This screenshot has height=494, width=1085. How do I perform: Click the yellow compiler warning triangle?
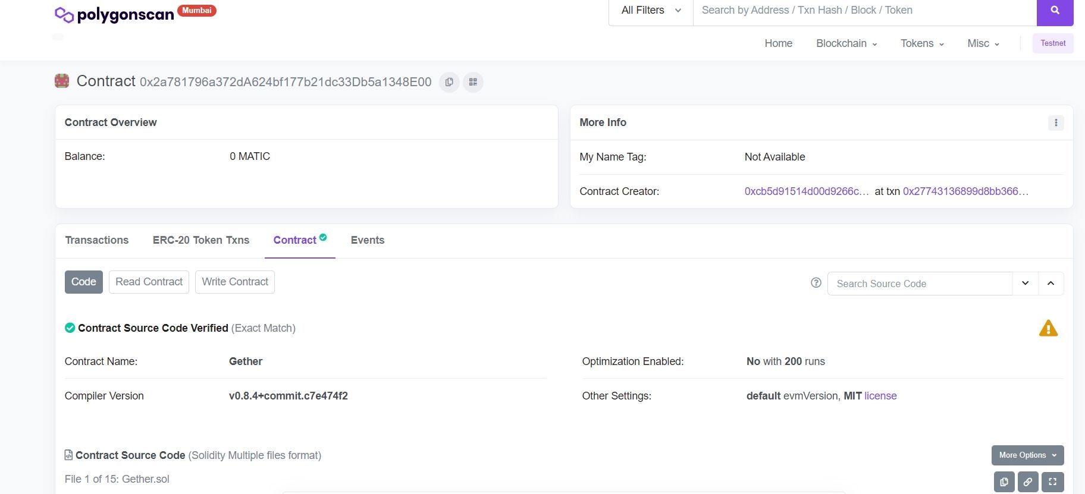tap(1048, 328)
